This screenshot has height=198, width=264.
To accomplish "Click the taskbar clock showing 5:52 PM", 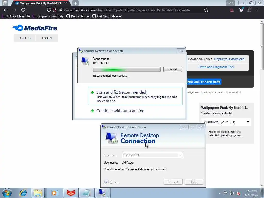I will pyautogui.click(x=251, y=193).
